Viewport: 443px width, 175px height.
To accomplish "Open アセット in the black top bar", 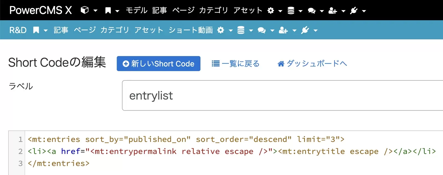I will [248, 10].
